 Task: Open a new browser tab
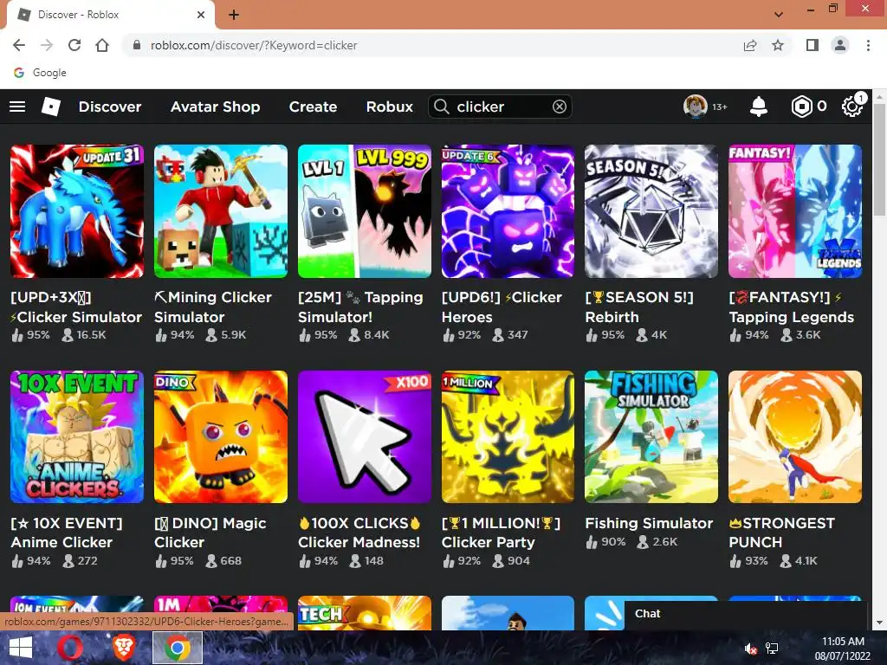(234, 15)
